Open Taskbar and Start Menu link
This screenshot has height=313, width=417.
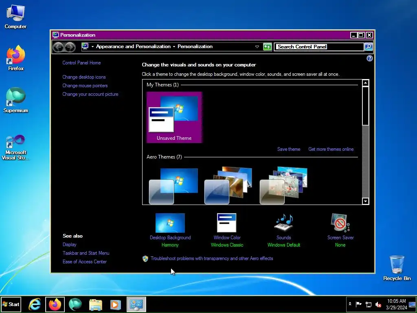point(86,253)
